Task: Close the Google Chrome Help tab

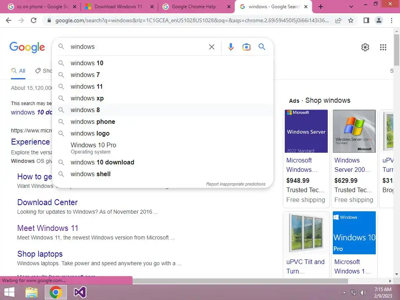Action: 229,7
